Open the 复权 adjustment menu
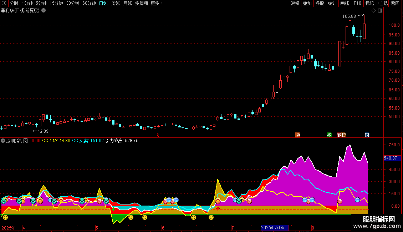The width and height of the screenshot is (403, 232). pyautogui.click(x=295, y=3)
